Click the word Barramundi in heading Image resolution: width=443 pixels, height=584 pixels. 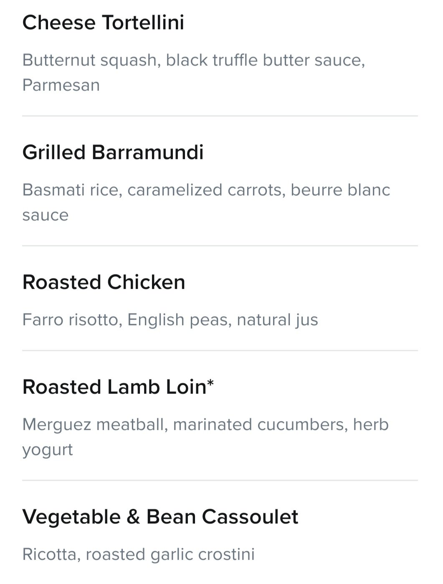[x=147, y=152]
